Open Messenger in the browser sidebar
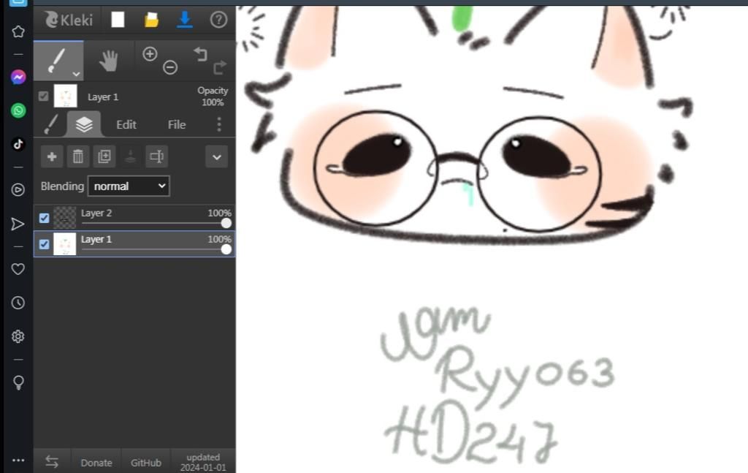 tap(18, 77)
